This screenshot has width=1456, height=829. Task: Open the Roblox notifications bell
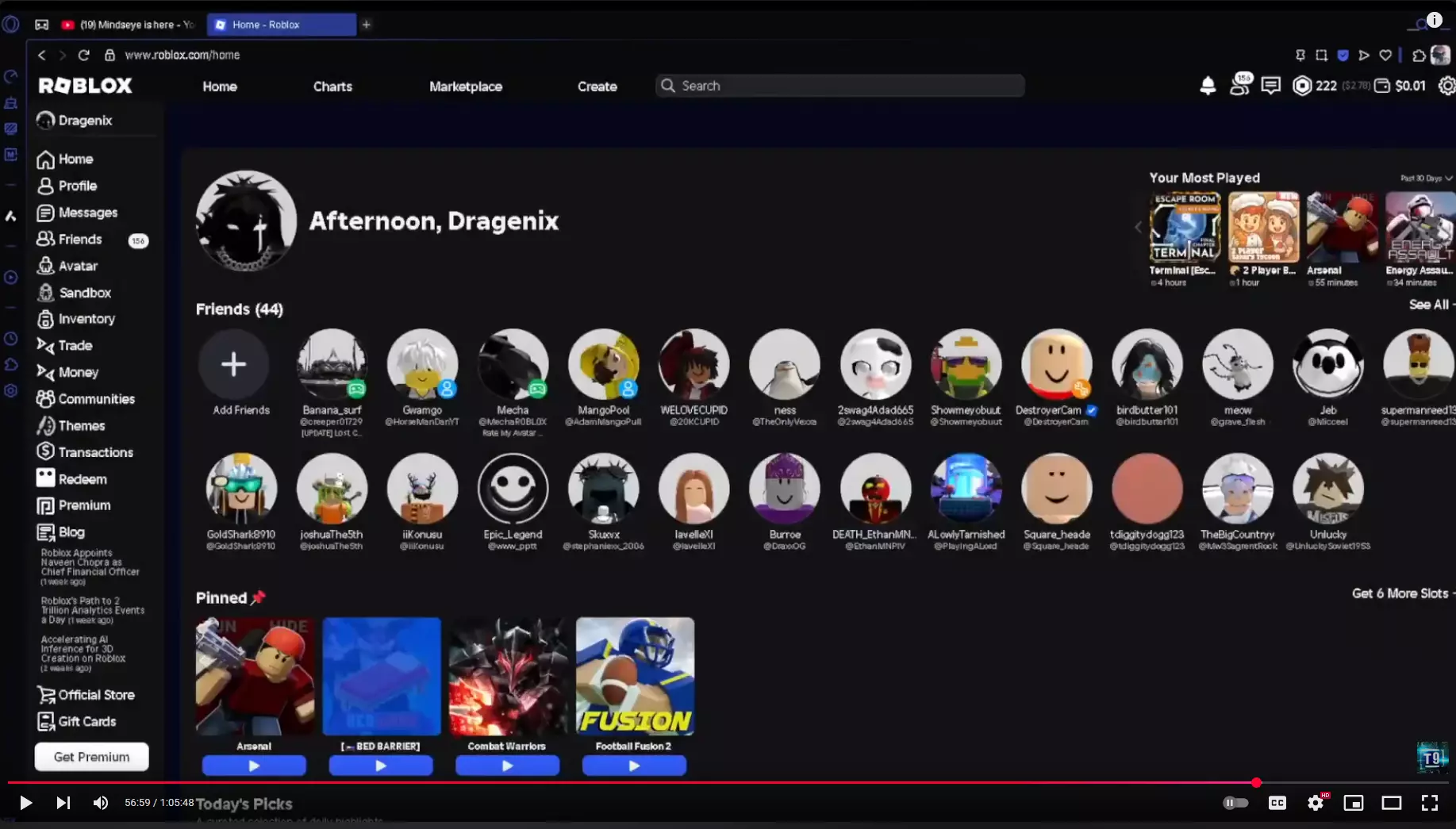pyautogui.click(x=1208, y=86)
